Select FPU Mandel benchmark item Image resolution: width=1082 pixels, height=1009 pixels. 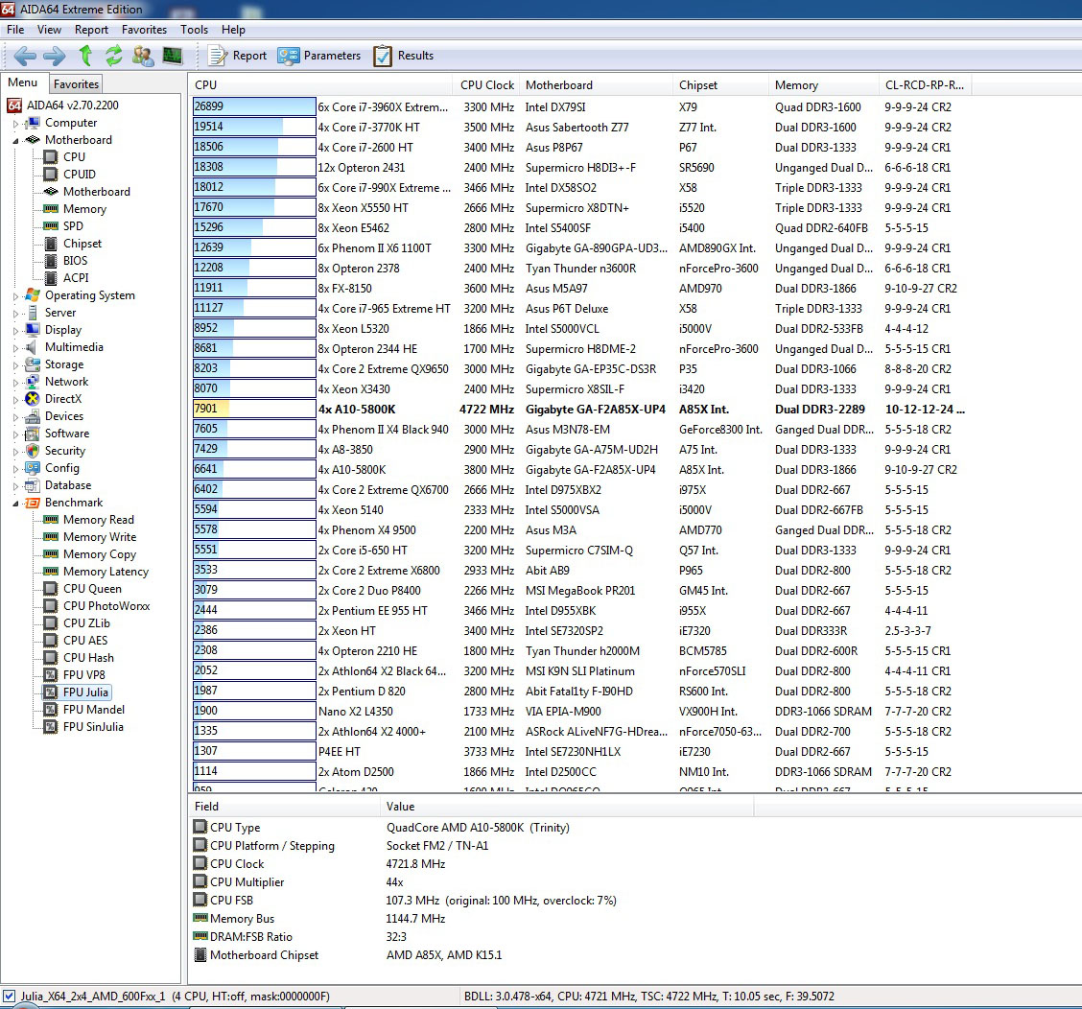click(94, 710)
